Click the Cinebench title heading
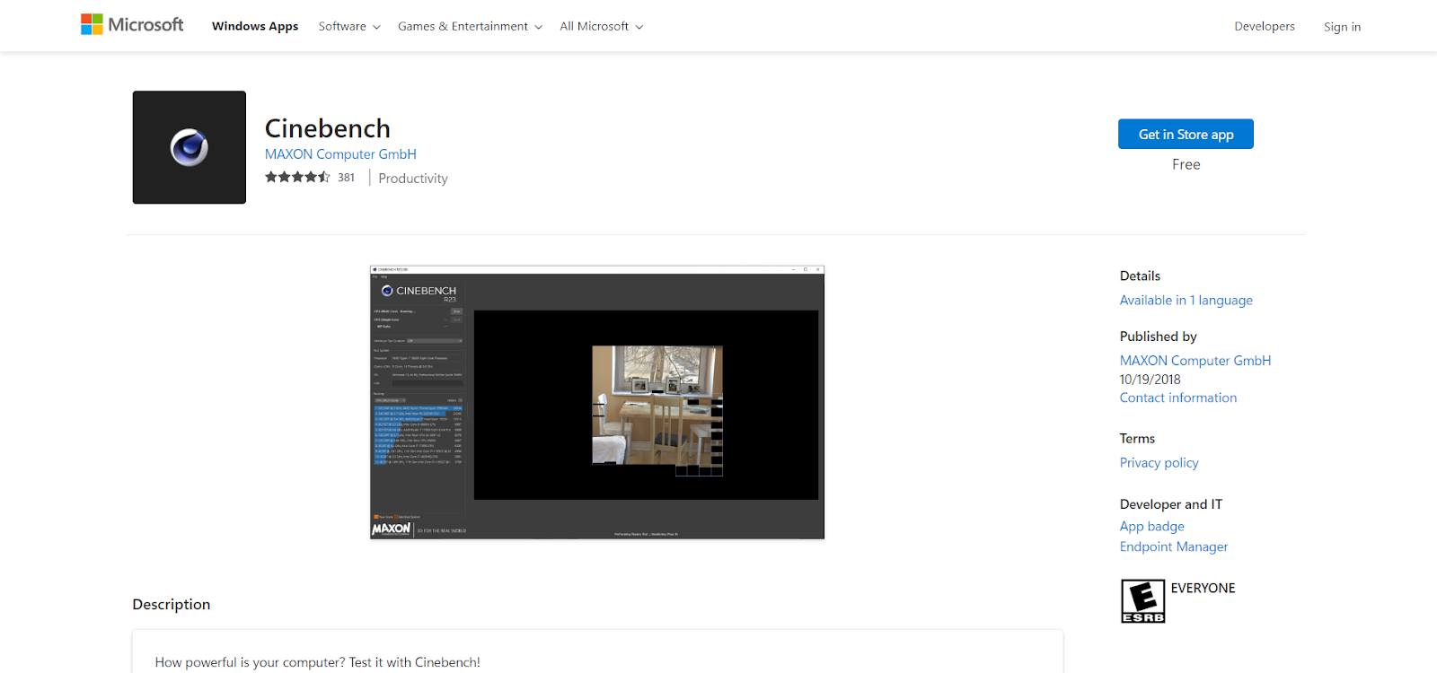 click(x=328, y=128)
